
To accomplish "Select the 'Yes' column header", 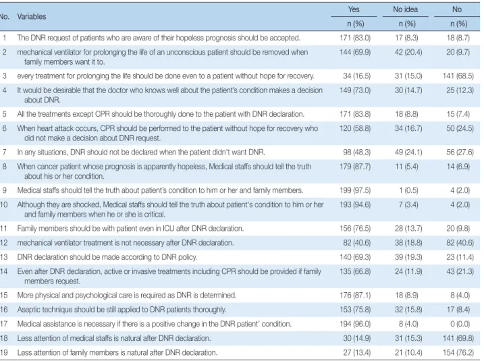I will point(354,9).
